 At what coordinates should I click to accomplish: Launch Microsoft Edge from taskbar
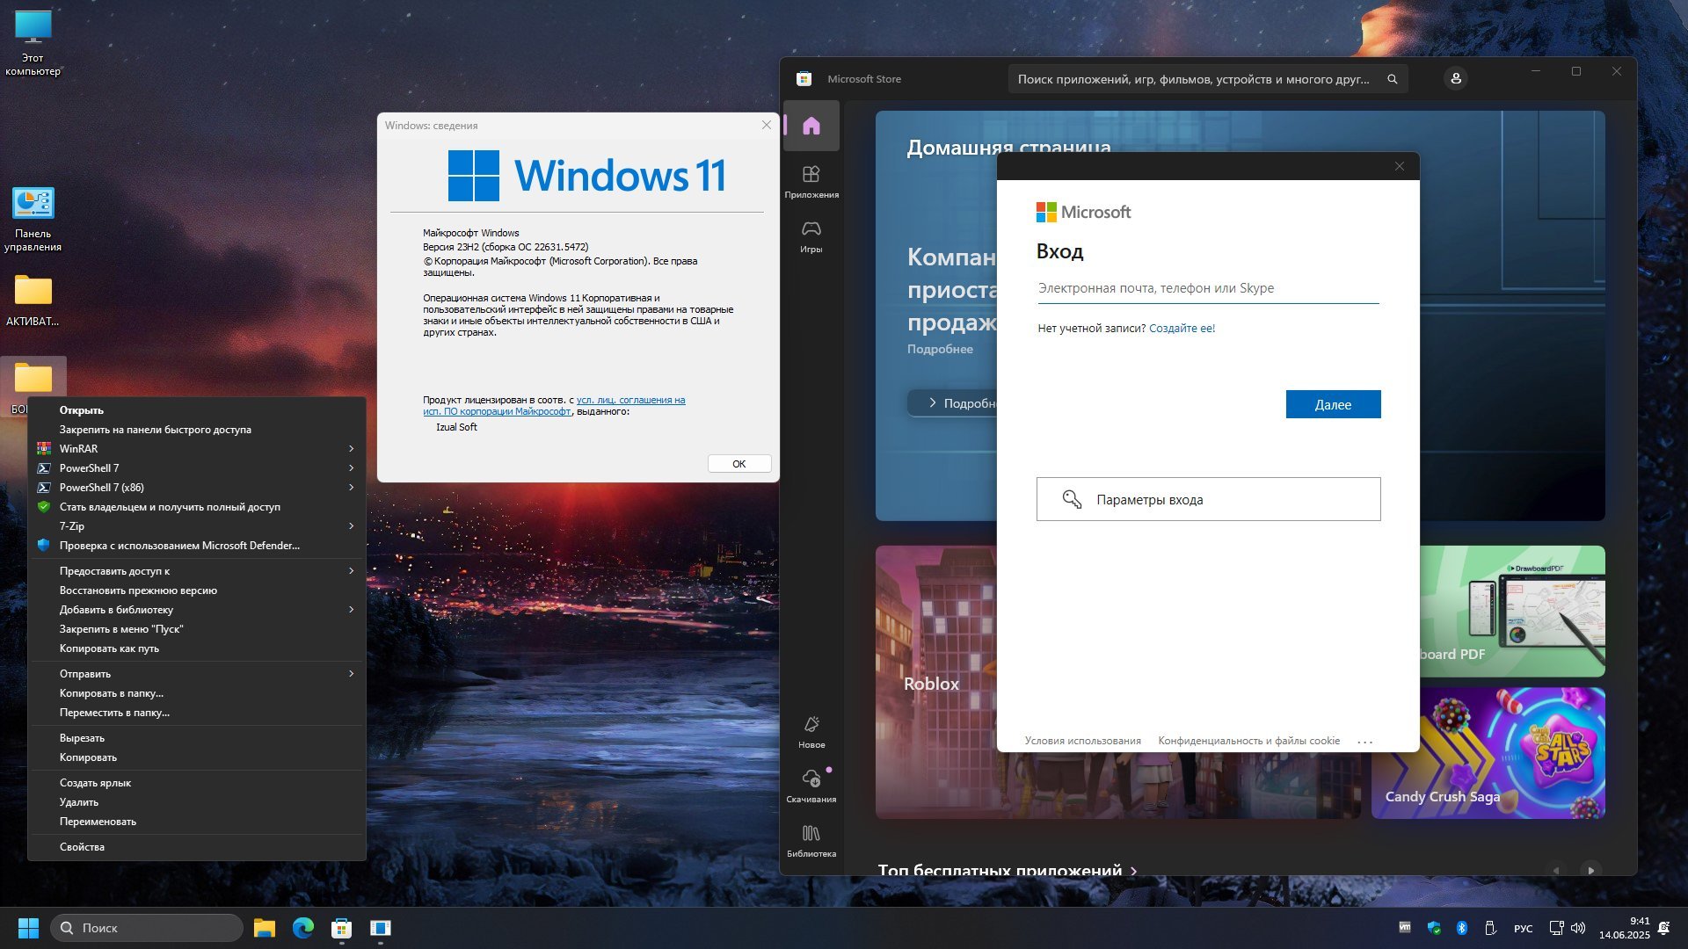pyautogui.click(x=302, y=928)
